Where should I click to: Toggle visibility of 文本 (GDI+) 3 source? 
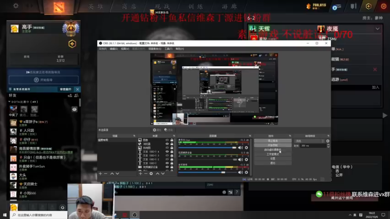tap(167, 155)
